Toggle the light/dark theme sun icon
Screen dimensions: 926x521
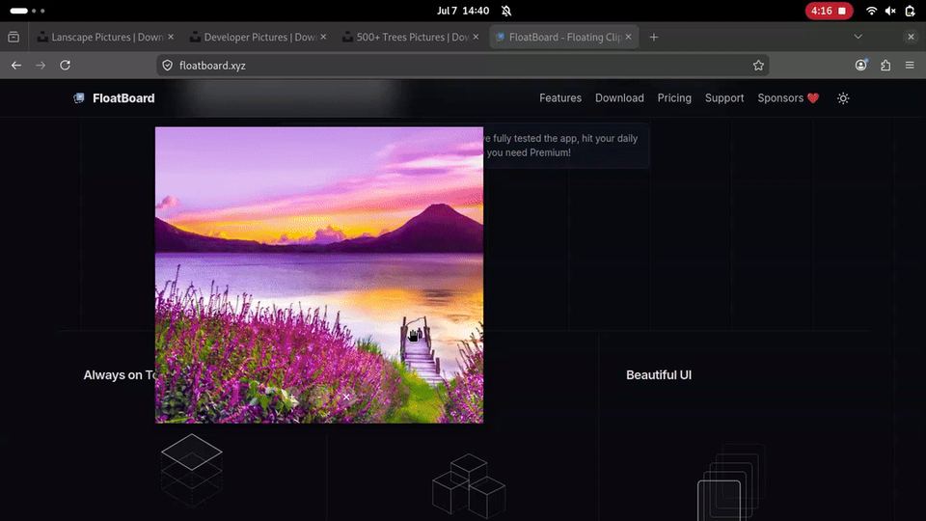click(x=843, y=98)
